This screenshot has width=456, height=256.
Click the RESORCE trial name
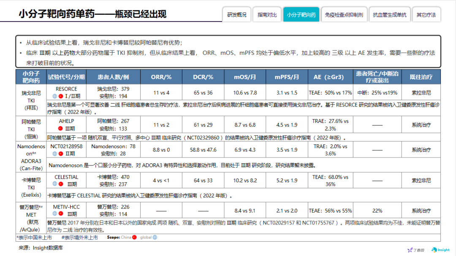coord(66,89)
